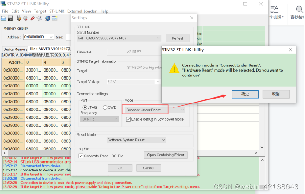This screenshot has height=194, width=305.
Task: Click the Full chip erase eraser icon
Action: (x=32, y=19)
